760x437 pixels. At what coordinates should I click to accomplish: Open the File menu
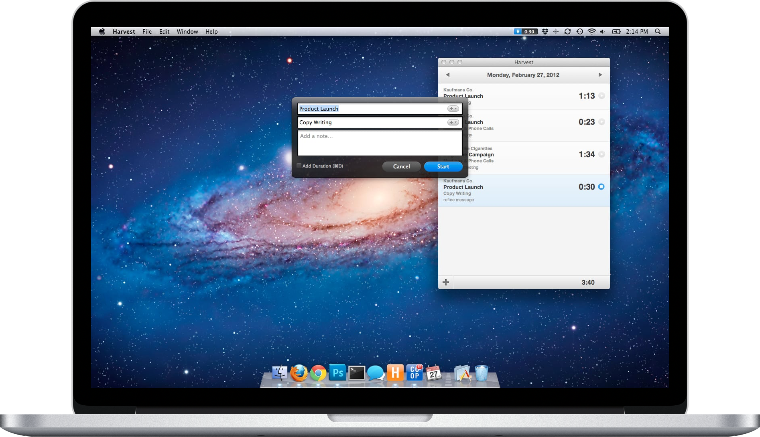[147, 32]
